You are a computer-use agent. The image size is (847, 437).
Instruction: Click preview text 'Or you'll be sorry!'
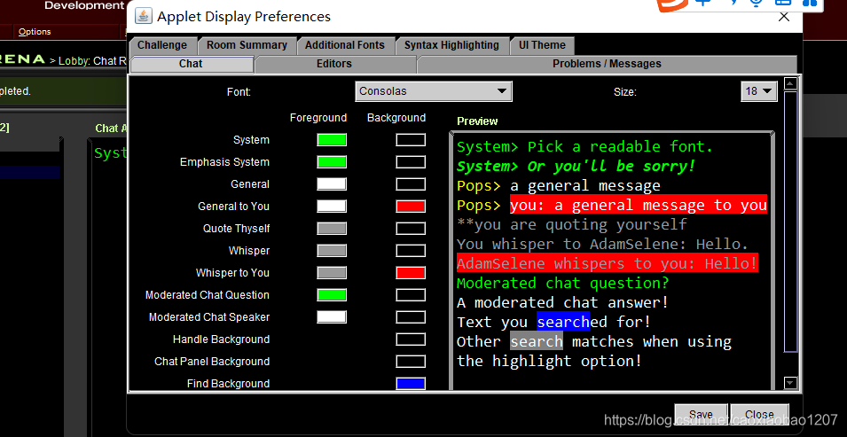pyautogui.click(x=611, y=167)
